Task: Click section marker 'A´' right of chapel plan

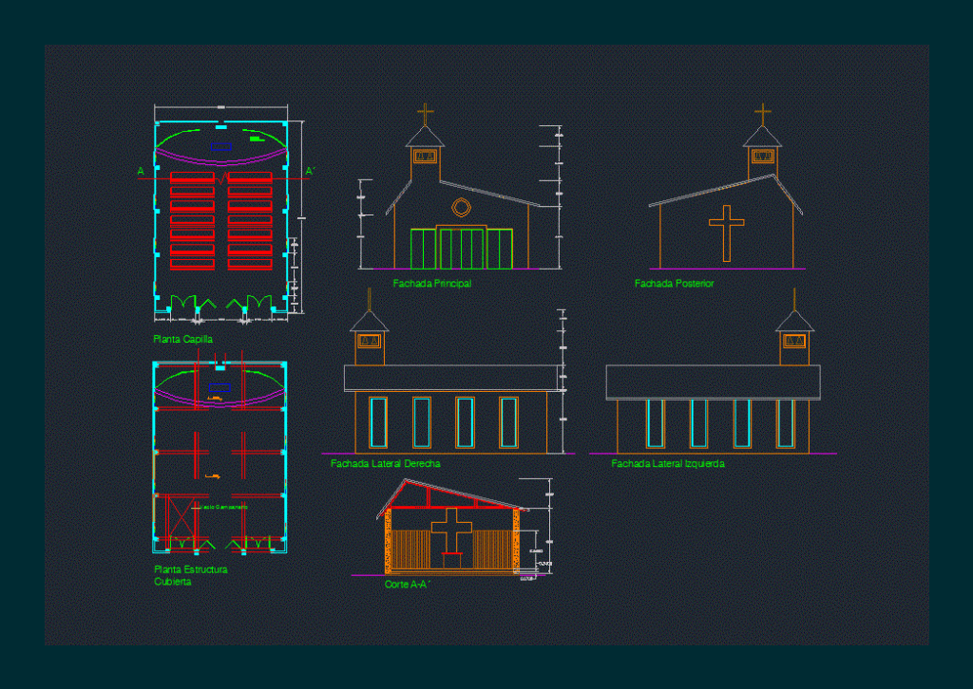Action: (311, 171)
